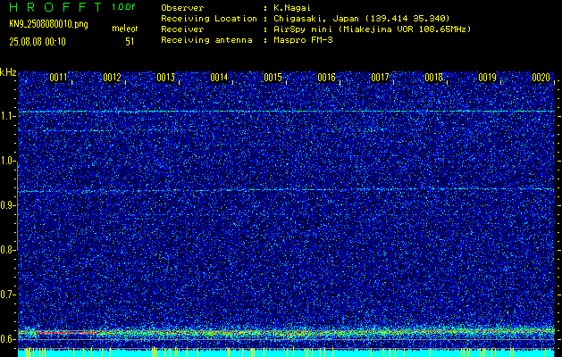The height and width of the screenshot is (357, 562).
Task: Click time marker 0019
Action: click(487, 78)
